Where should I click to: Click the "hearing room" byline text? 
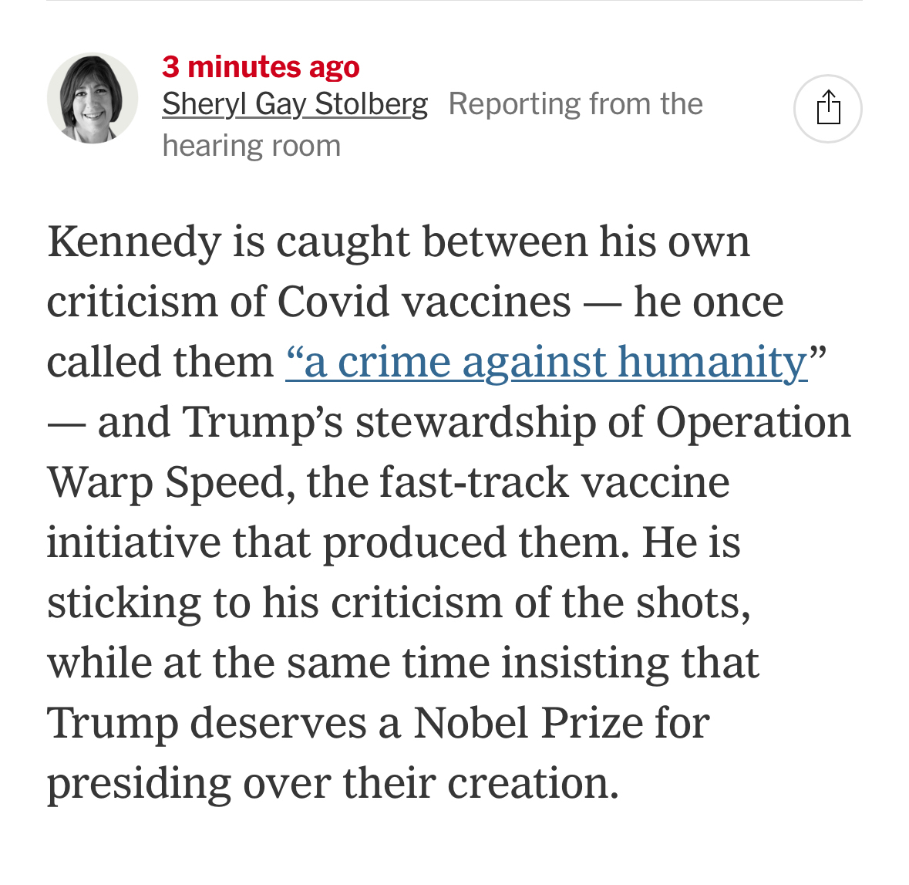pyautogui.click(x=251, y=146)
